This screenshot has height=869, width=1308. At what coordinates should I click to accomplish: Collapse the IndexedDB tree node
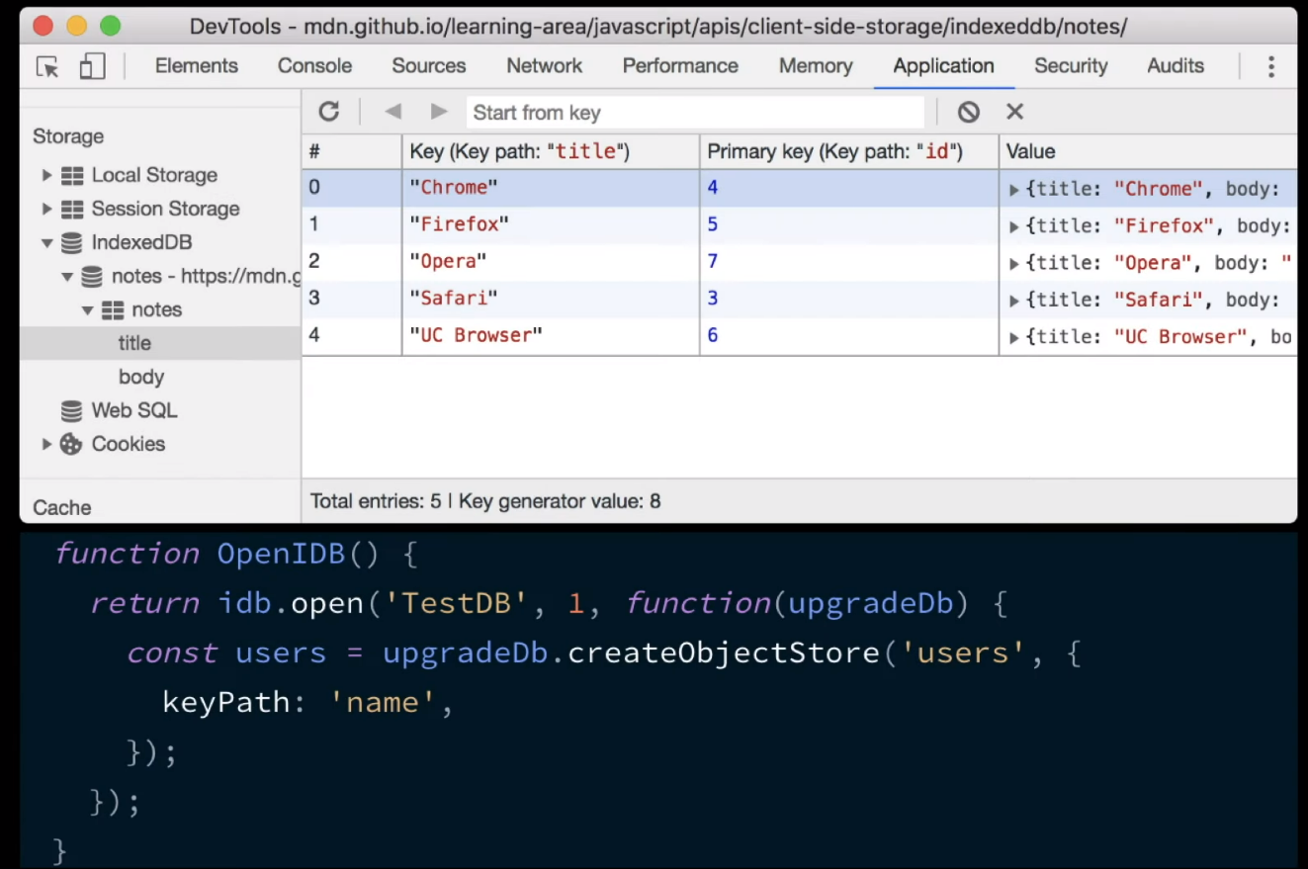(x=46, y=243)
